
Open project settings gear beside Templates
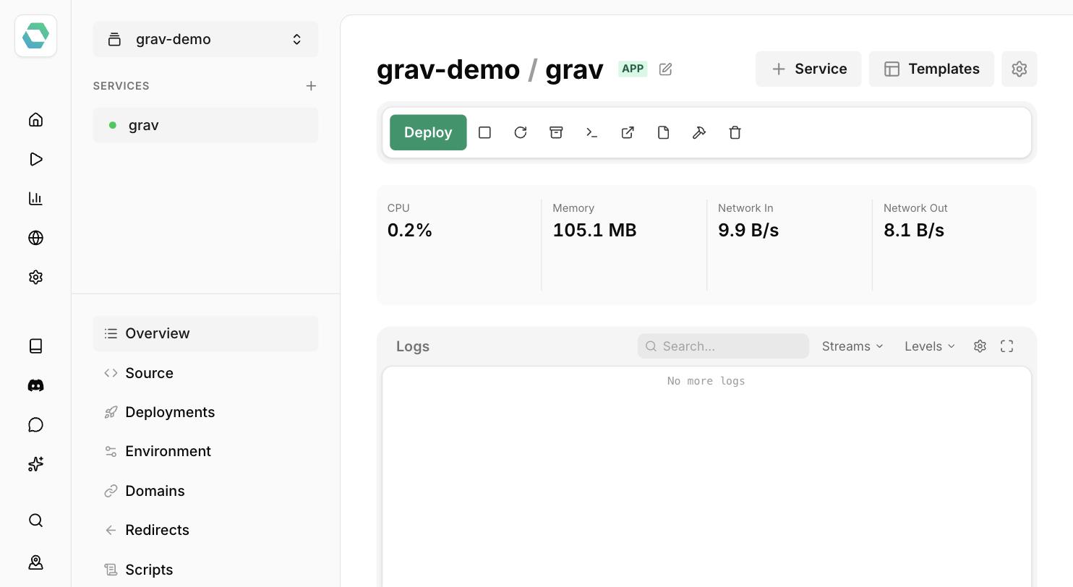[x=1019, y=69]
